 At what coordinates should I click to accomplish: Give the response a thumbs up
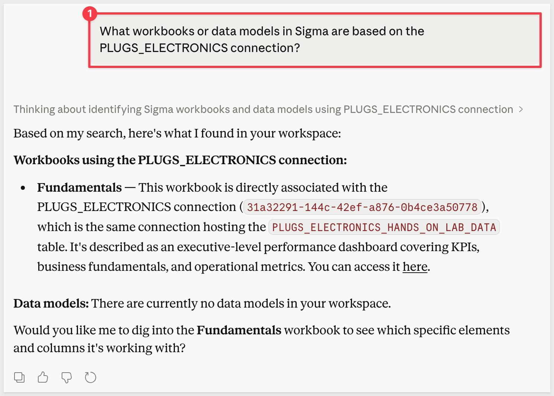coord(43,377)
